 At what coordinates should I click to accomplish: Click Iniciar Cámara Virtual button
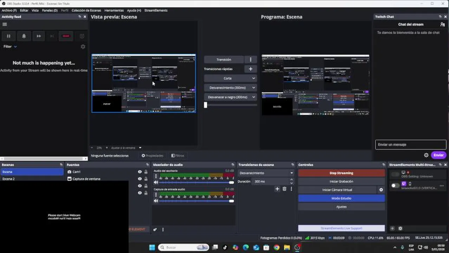337,190
